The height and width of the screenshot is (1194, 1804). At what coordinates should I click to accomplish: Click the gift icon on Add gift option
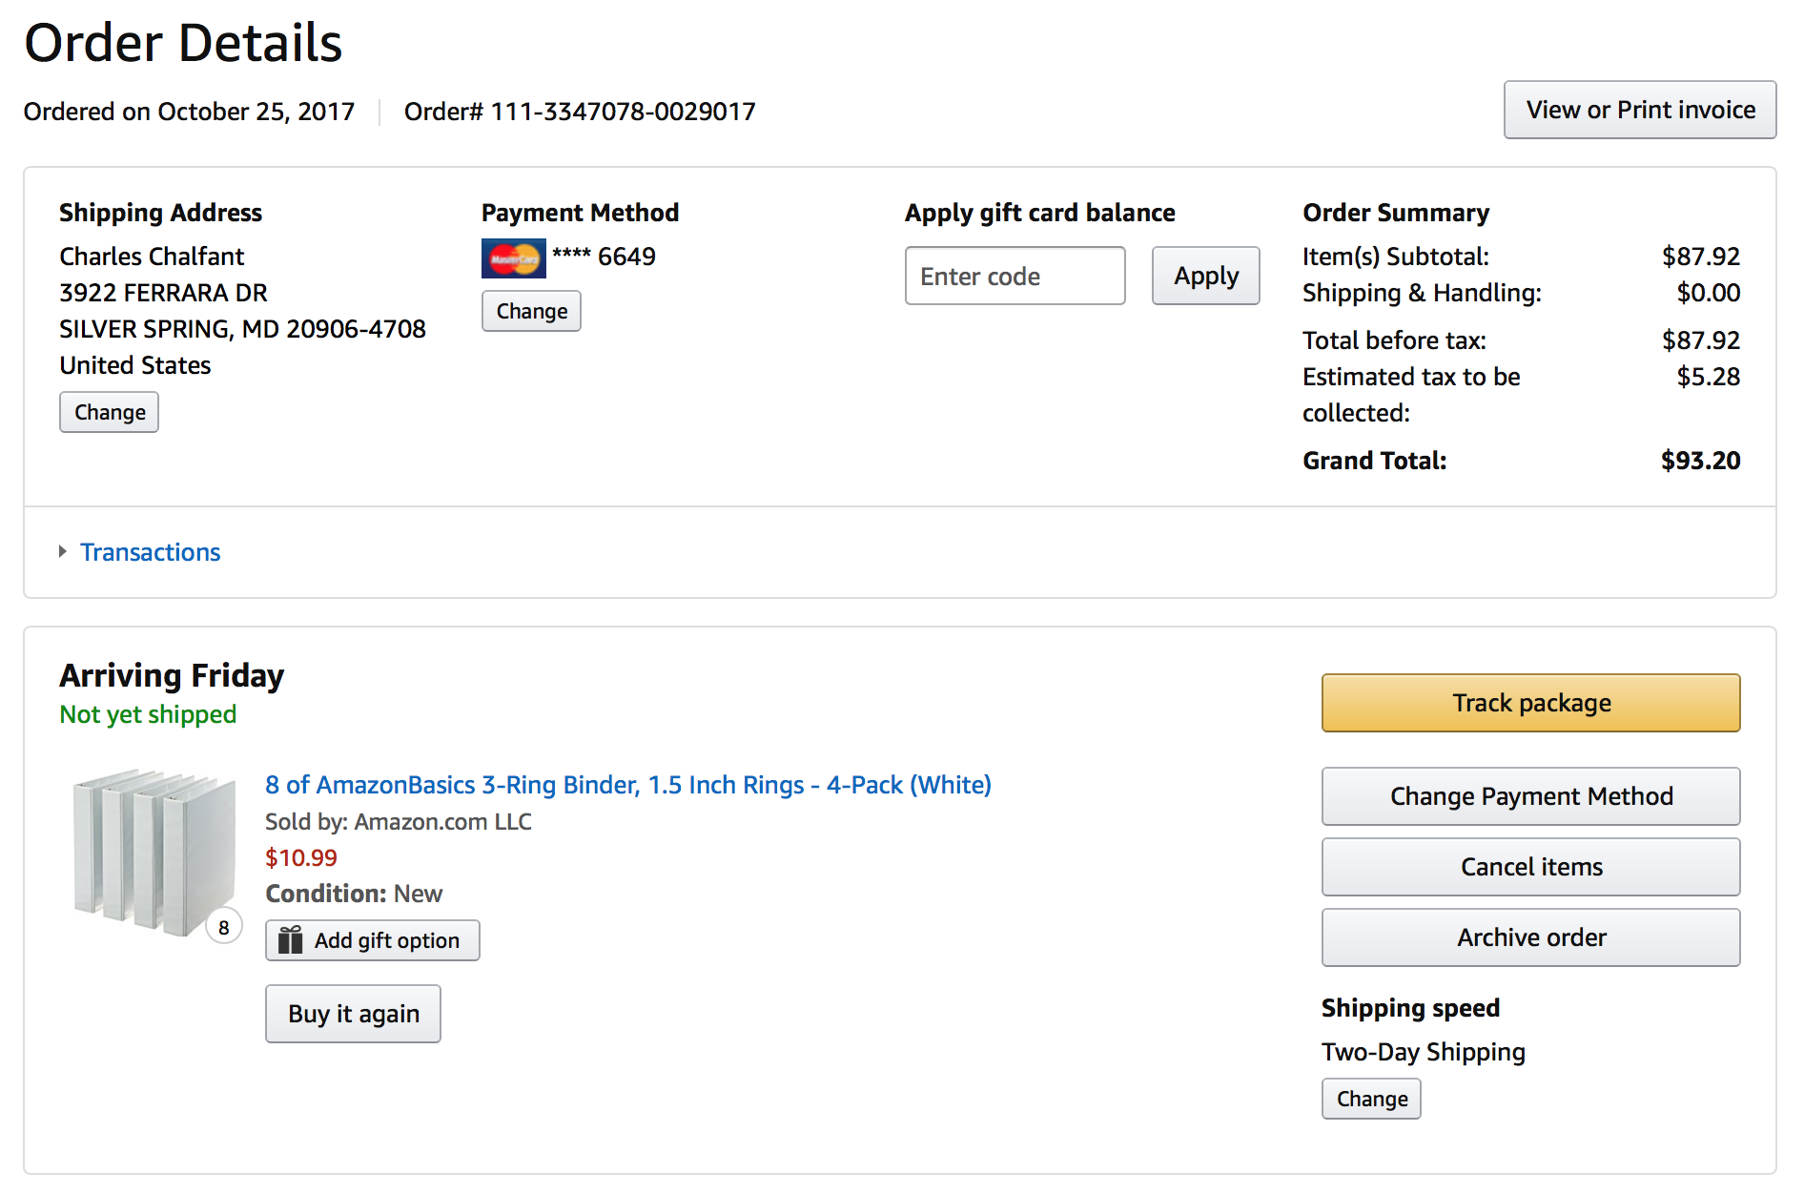(290, 940)
